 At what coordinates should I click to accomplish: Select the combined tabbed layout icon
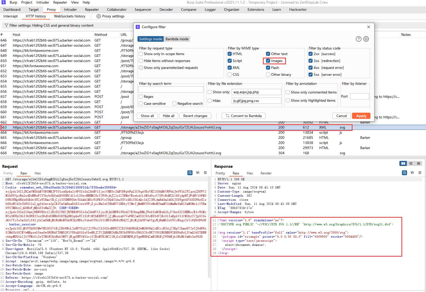(x=419, y=163)
